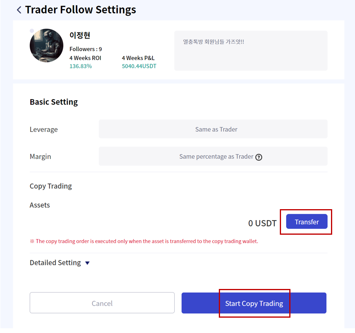Click the trader's Korean description message box

click(251, 51)
